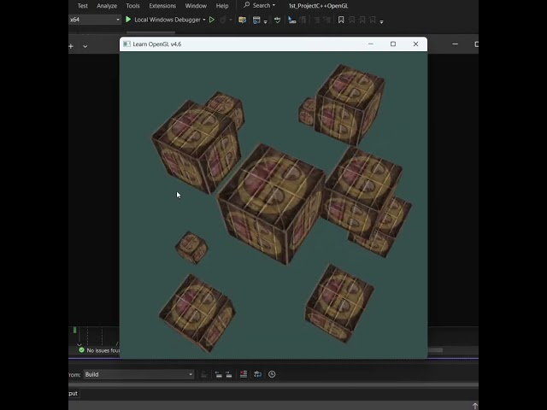This screenshot has height=410, width=547.
Task: Click the Hot Reload flame icon
Action: click(223, 20)
